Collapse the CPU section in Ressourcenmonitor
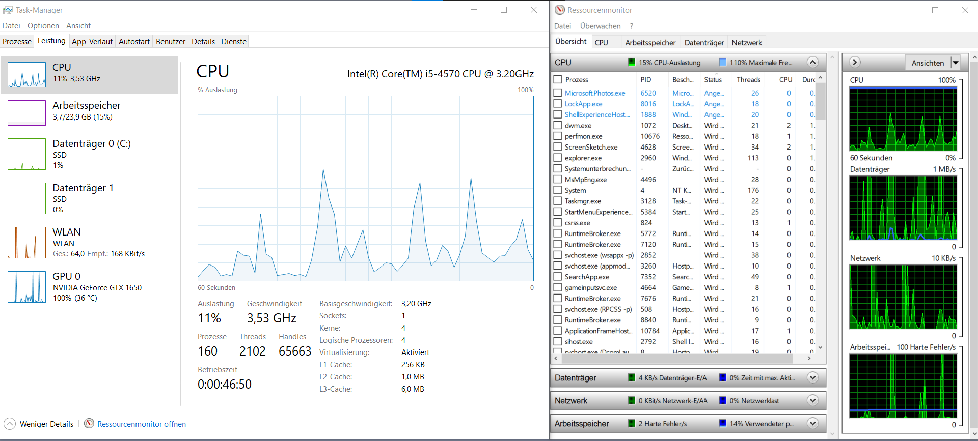Image resolution: width=978 pixels, height=441 pixels. tap(813, 62)
